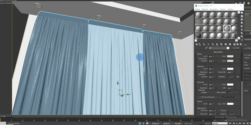Click Go to Parent icon
The width and height of the screenshot is (251, 125).
point(238,44)
